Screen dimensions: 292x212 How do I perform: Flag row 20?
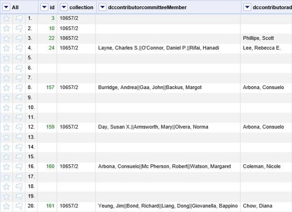tap(19, 206)
